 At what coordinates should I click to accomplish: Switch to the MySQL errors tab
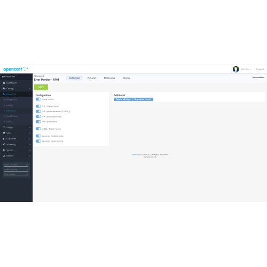(109, 78)
